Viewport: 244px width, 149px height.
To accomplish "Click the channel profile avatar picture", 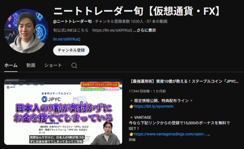I will 26,31.
